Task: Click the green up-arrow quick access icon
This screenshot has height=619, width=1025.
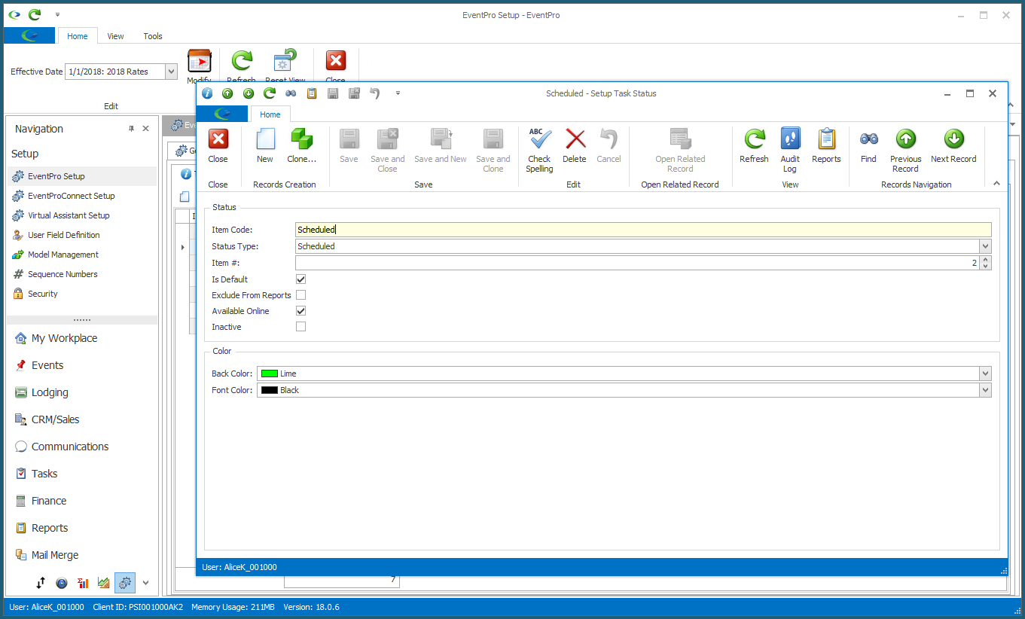Action: (227, 93)
